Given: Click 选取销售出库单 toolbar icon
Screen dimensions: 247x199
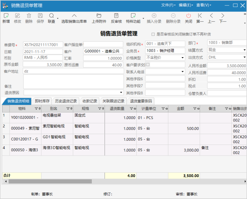Looking at the screenshot, I should click(74, 16).
